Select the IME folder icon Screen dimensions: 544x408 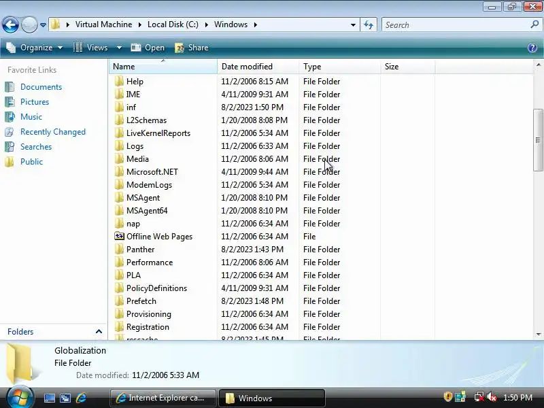(x=119, y=94)
